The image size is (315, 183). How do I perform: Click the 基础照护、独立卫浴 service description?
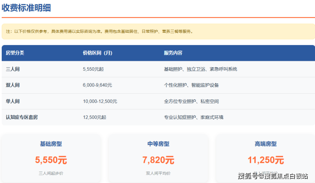pos(200,69)
